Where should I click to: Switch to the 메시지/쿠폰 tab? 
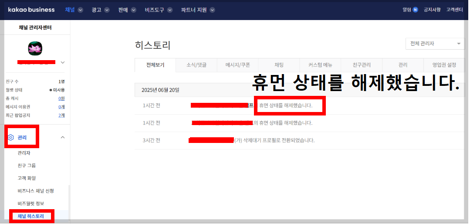pos(238,65)
